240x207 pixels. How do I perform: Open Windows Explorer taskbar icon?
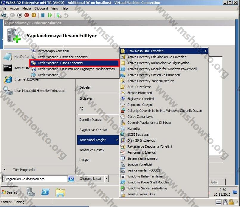coord(60,192)
